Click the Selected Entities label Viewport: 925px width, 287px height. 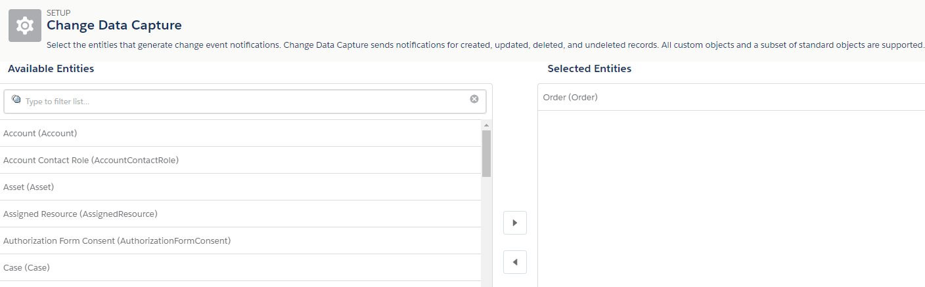tap(589, 69)
